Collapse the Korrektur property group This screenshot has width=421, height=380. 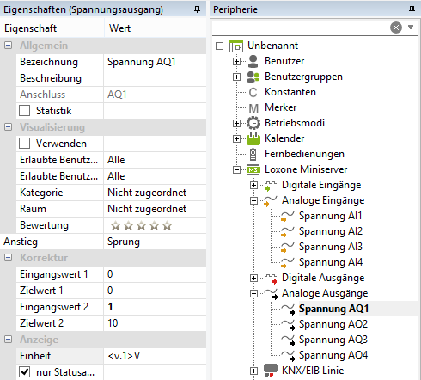pyautogui.click(x=9, y=258)
